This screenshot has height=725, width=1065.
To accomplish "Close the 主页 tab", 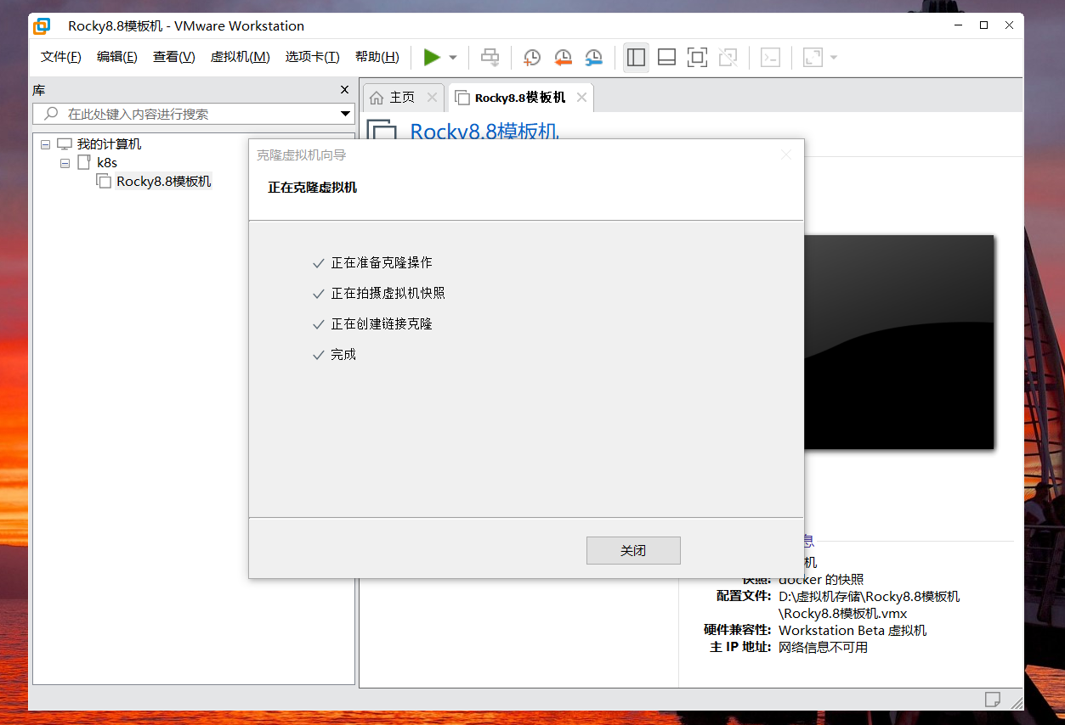I will [x=432, y=98].
